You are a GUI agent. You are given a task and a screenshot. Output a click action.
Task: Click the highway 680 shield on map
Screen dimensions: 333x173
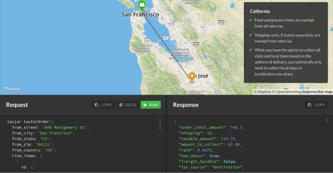(196, 44)
